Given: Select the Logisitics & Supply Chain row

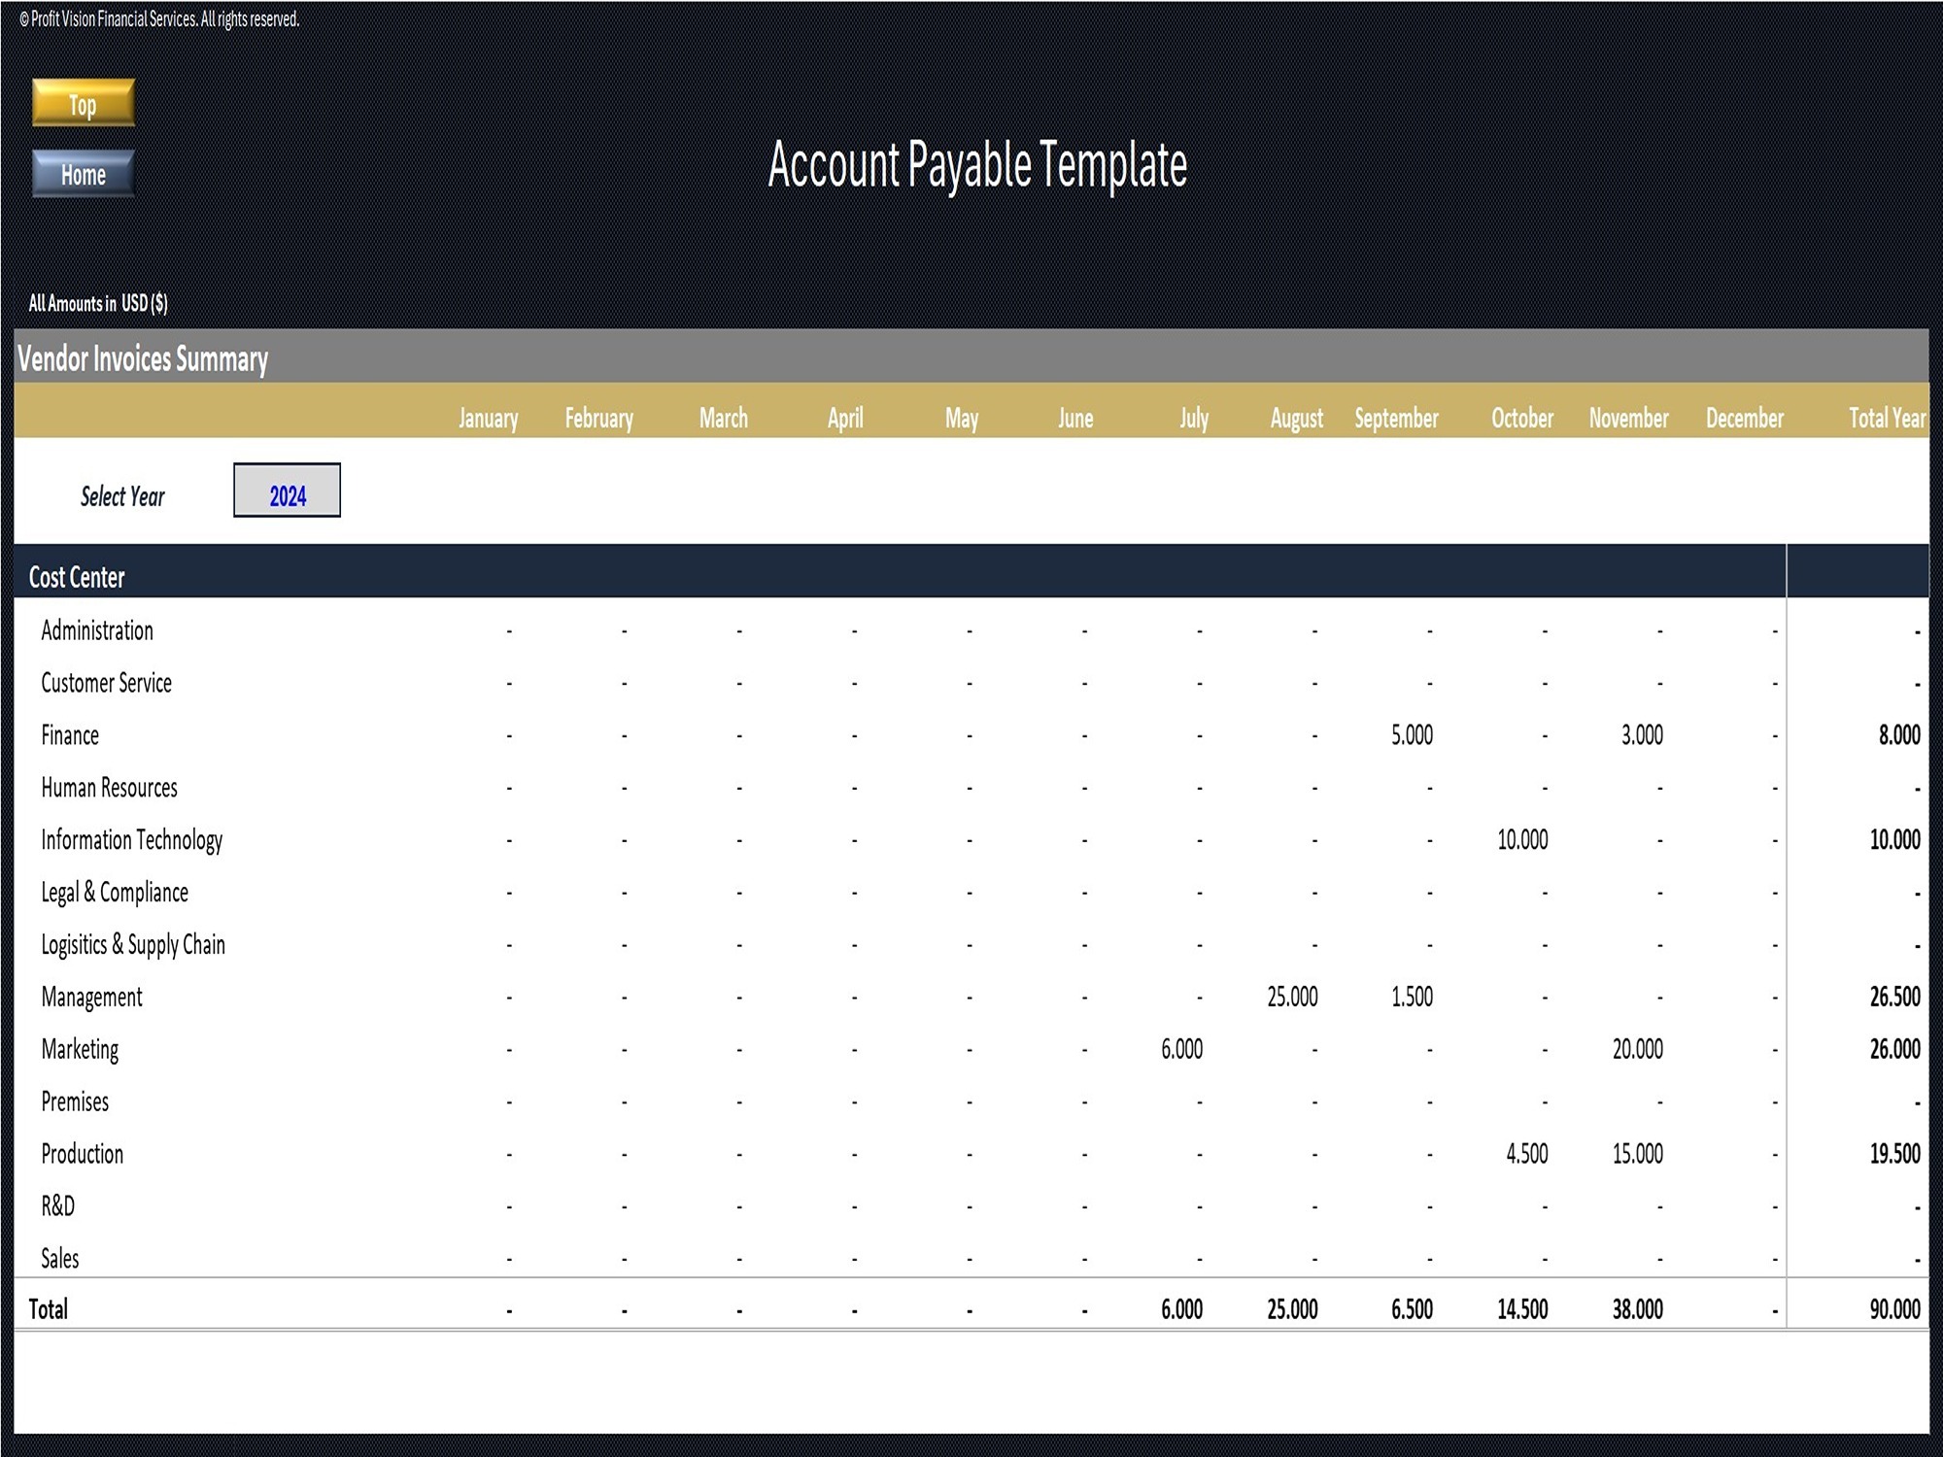Looking at the screenshot, I should point(132,944).
